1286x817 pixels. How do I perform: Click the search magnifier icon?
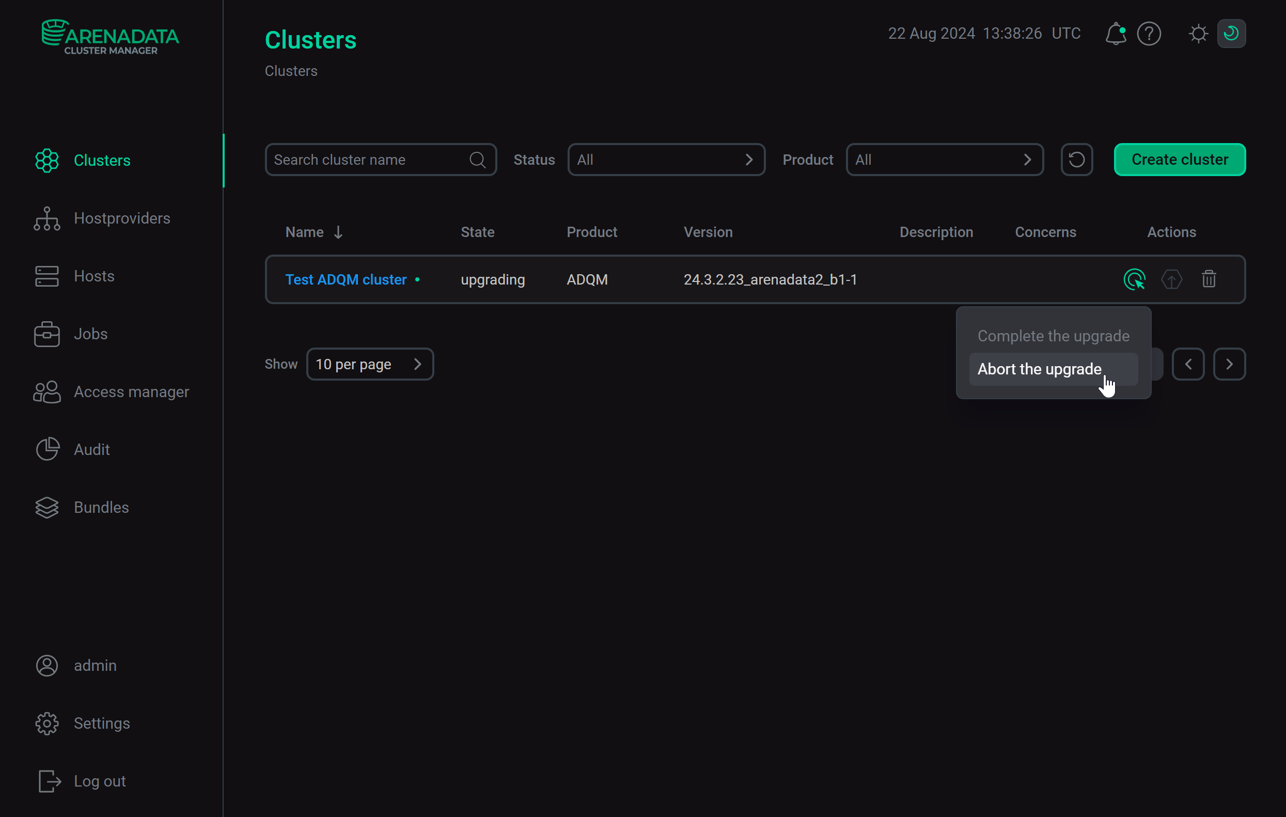click(x=477, y=160)
